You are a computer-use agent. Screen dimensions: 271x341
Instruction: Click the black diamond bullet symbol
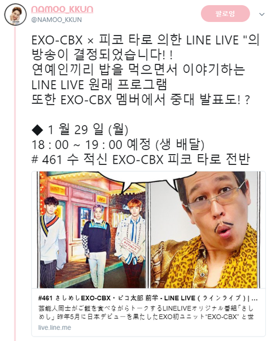(37, 130)
